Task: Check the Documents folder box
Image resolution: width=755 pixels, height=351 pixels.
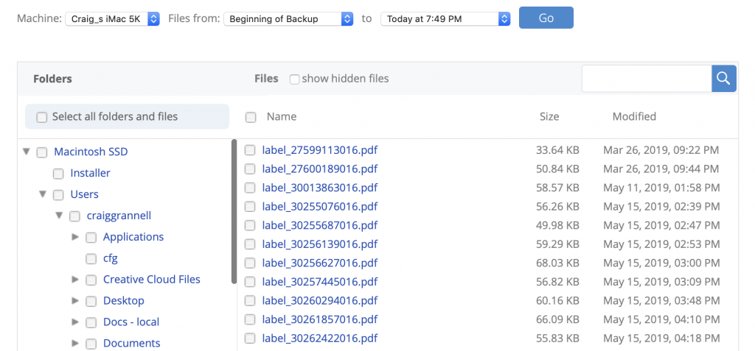Action: tap(91, 344)
